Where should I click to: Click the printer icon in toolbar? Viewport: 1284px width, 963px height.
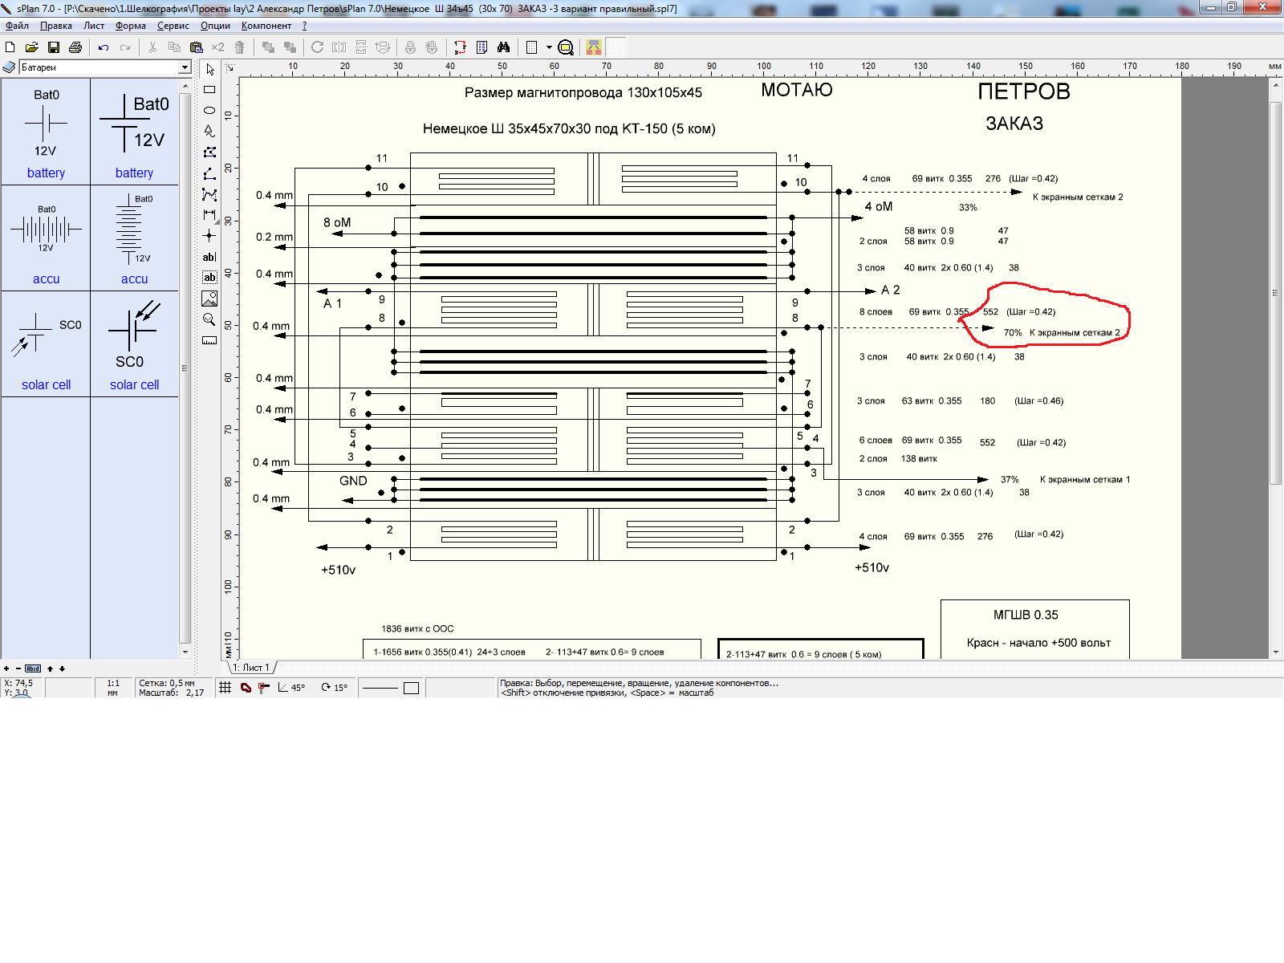click(x=75, y=47)
